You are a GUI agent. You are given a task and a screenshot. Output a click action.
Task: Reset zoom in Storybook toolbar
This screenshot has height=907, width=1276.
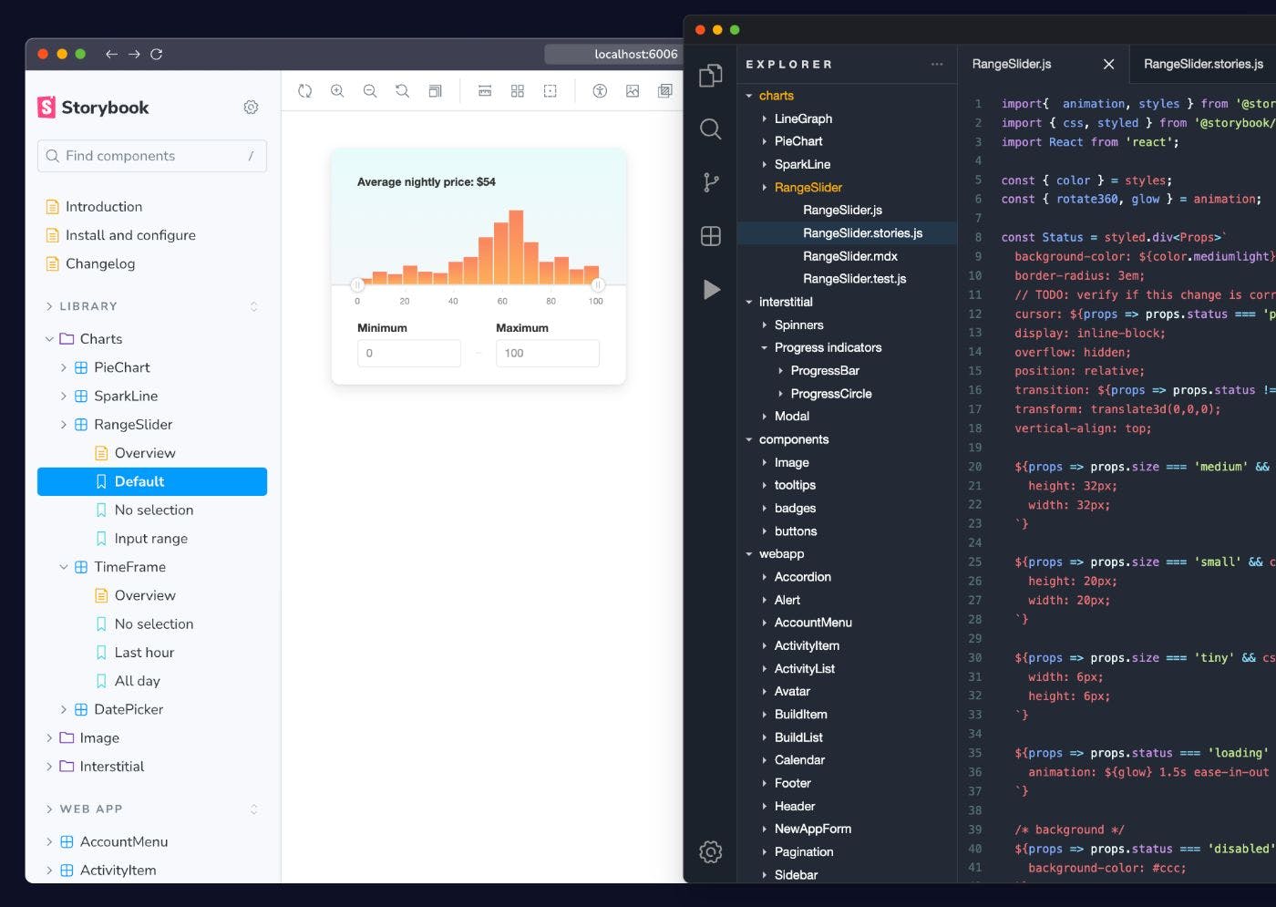point(402,91)
